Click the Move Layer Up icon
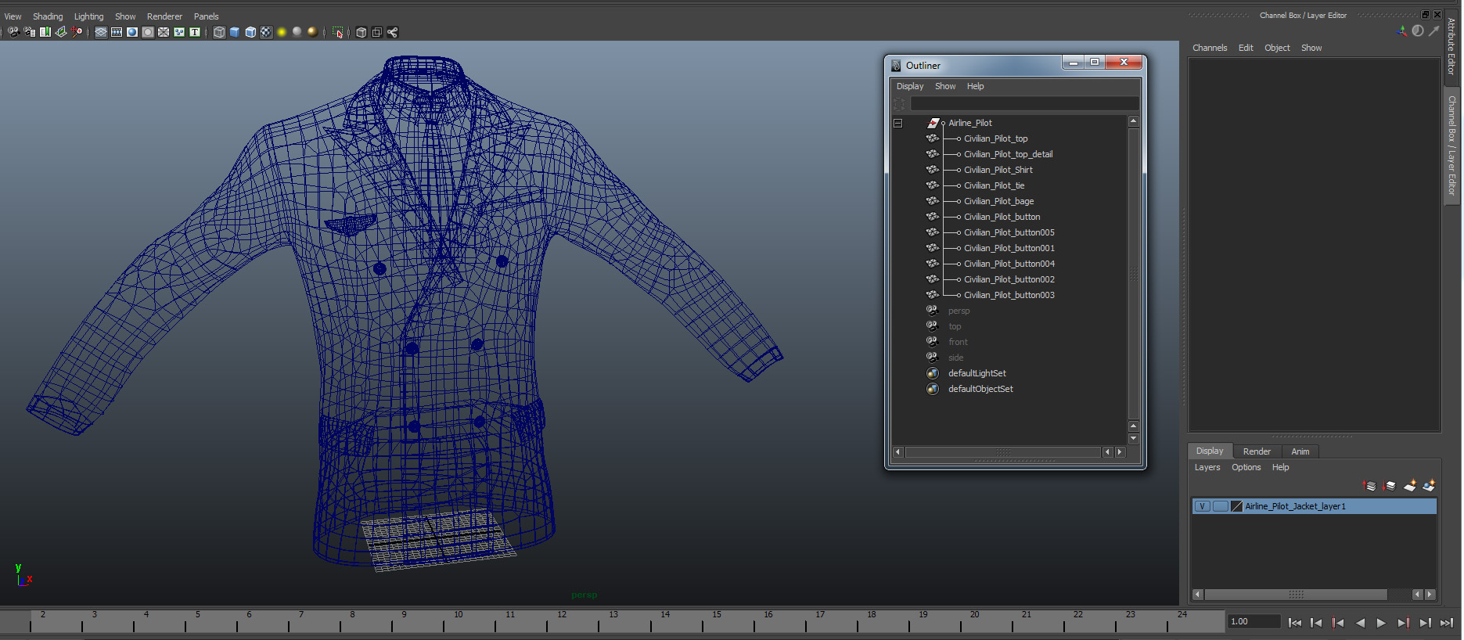1464x640 pixels. pos(1369,486)
